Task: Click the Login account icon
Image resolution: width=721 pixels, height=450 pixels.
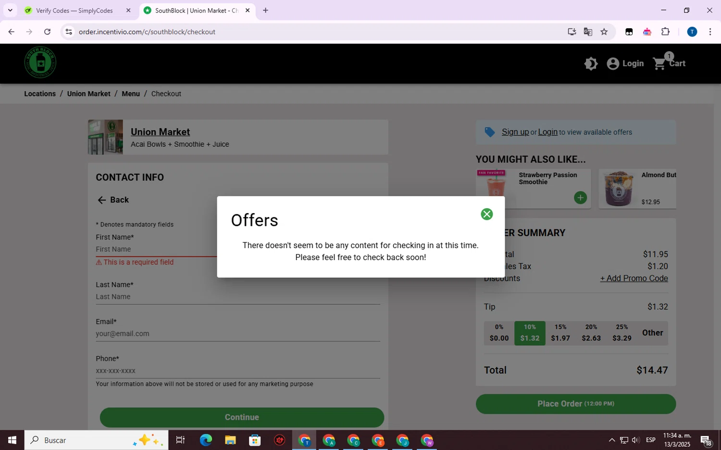Action: coord(625,63)
